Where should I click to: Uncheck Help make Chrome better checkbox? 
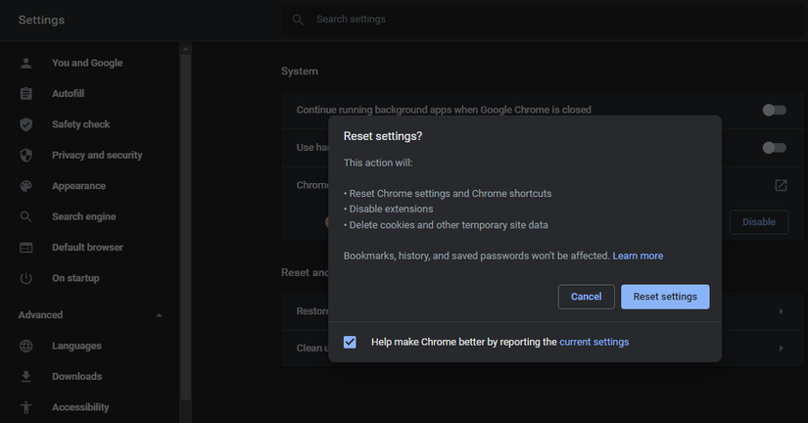point(350,342)
